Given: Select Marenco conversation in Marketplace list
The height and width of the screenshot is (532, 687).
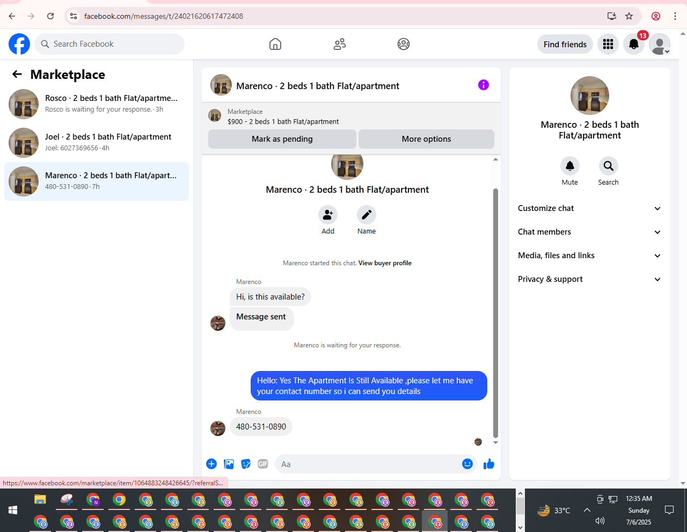Looking at the screenshot, I should 97,181.
